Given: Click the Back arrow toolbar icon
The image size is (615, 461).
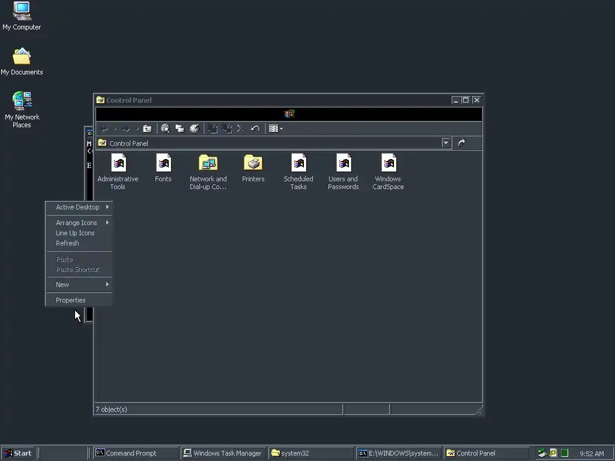Looking at the screenshot, I should tap(105, 129).
